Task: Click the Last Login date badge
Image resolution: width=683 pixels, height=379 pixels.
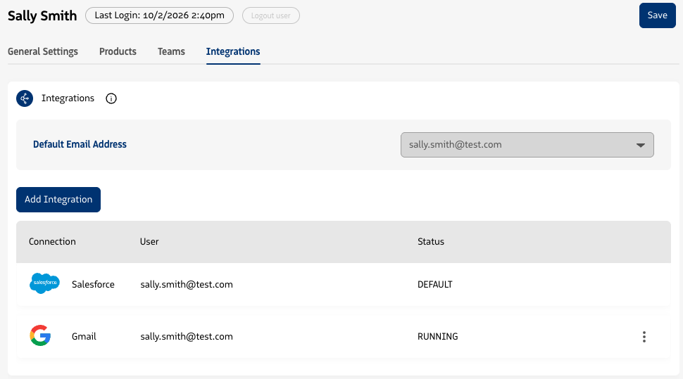Action: coord(159,15)
